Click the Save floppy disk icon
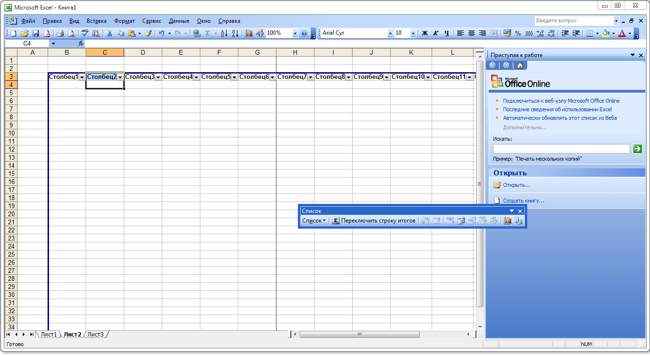Screen dimensions: 650x356 pyautogui.click(x=36, y=33)
